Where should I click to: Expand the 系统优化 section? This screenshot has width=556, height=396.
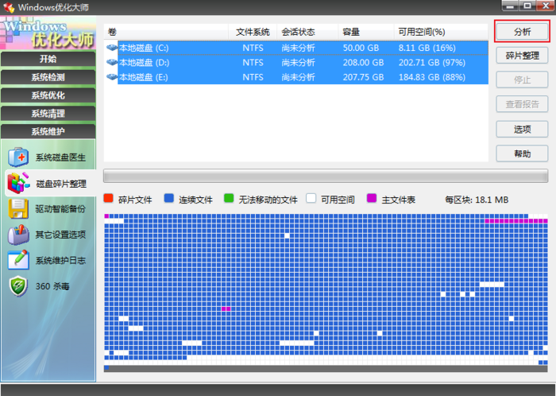[48, 95]
